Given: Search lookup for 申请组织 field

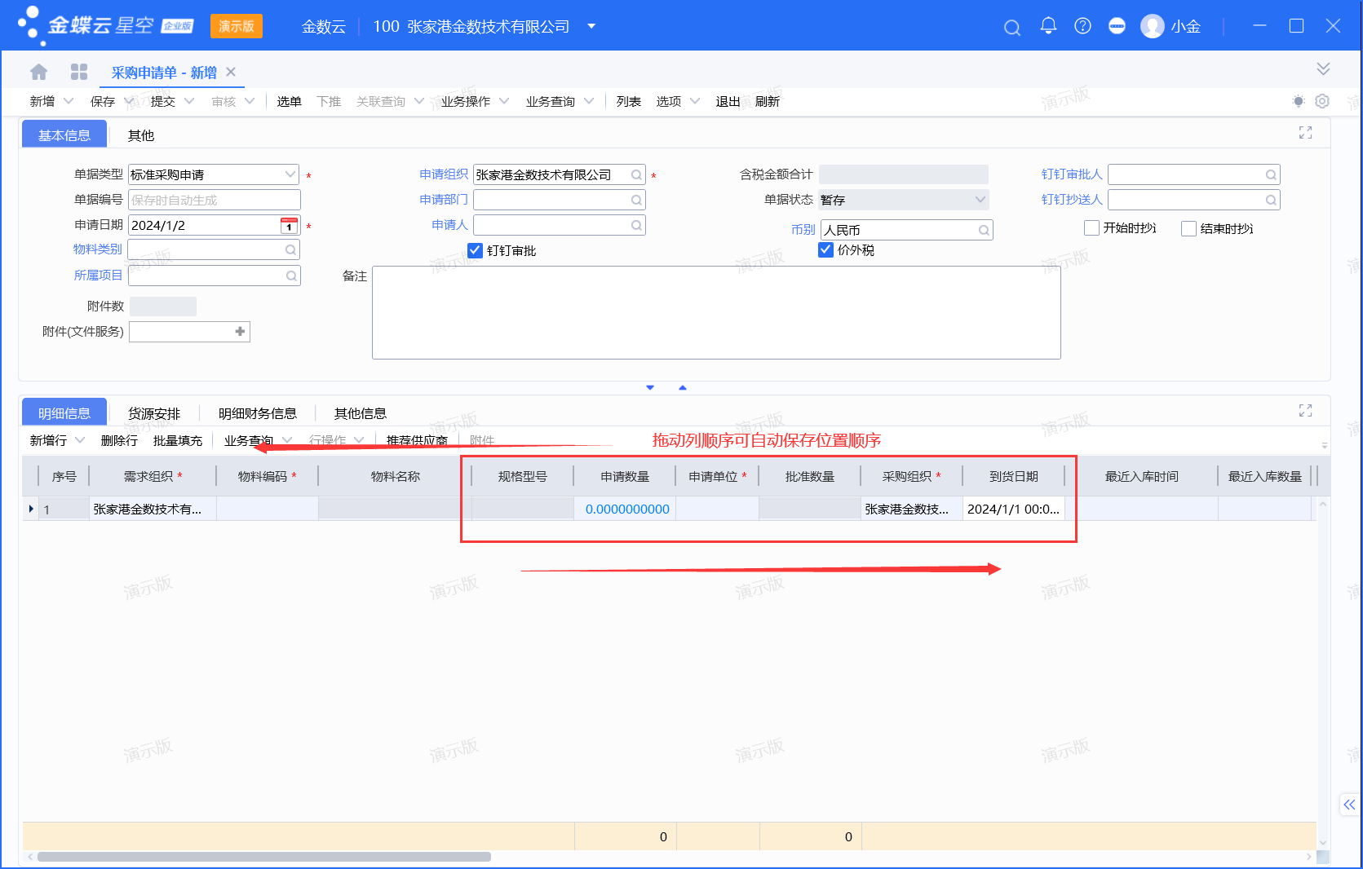Looking at the screenshot, I should pyautogui.click(x=636, y=175).
